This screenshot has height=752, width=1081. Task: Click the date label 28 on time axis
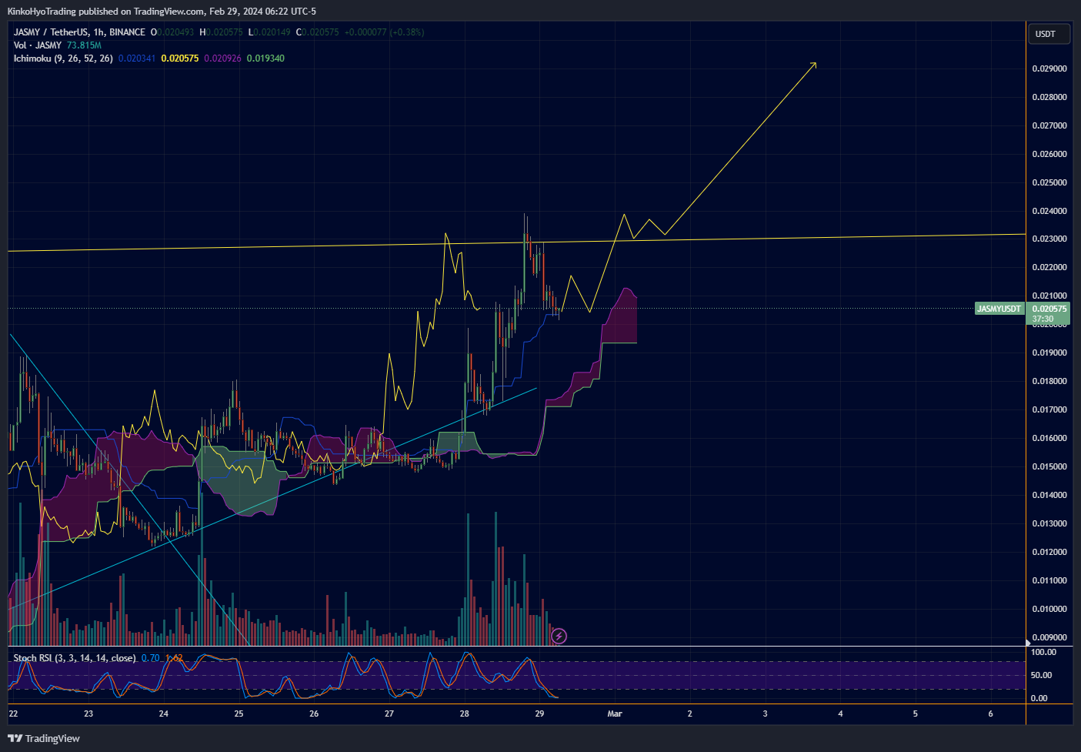tap(465, 714)
